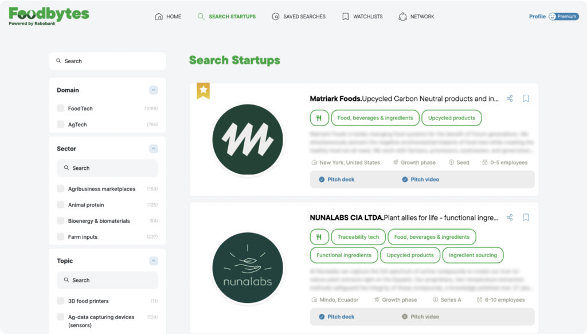Bookmark Matriark Foods to watchlist

[x=526, y=98]
